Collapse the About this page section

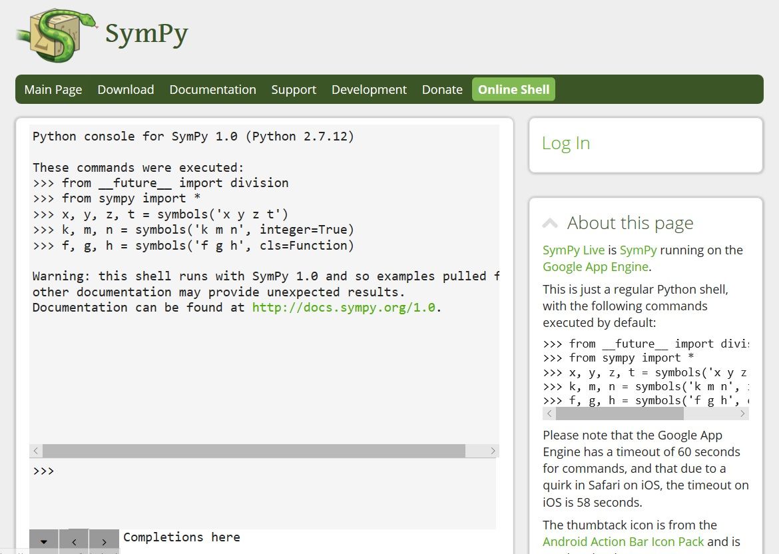[550, 222]
